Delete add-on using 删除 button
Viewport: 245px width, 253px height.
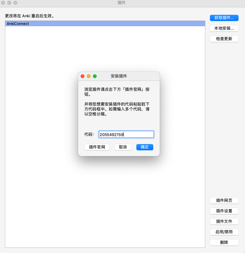pos(224,242)
